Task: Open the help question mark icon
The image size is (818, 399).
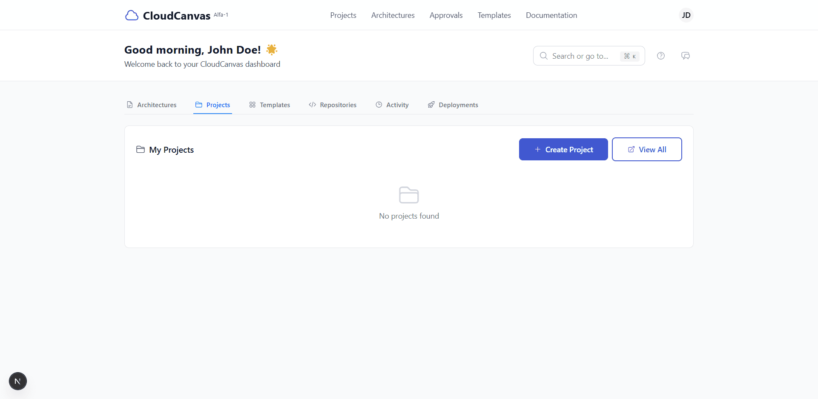Action: [661, 56]
